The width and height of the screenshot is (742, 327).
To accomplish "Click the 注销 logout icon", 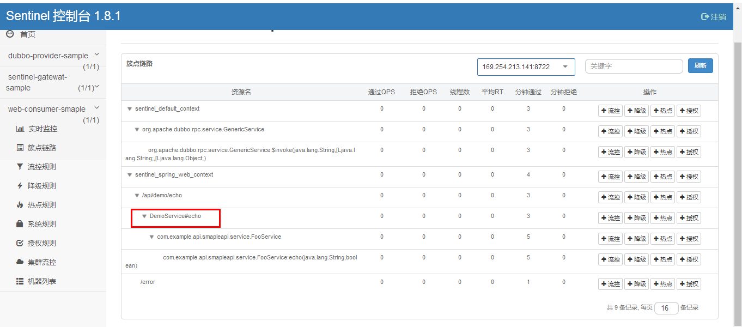I will coord(705,17).
